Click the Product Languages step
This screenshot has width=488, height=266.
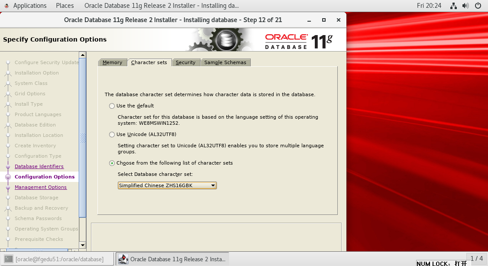38,114
